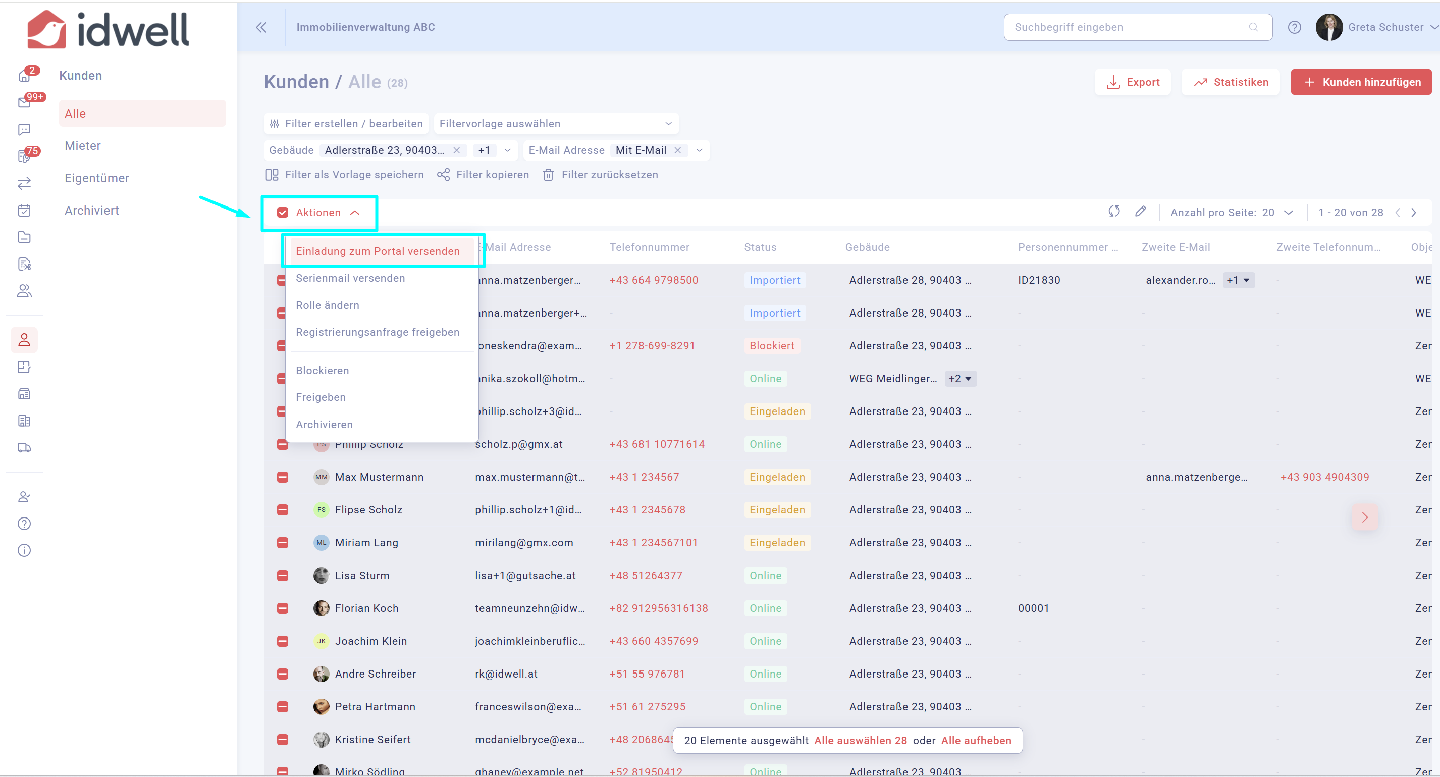
Task: Click Filter erstellen / bearbeiten
Action: pos(346,124)
